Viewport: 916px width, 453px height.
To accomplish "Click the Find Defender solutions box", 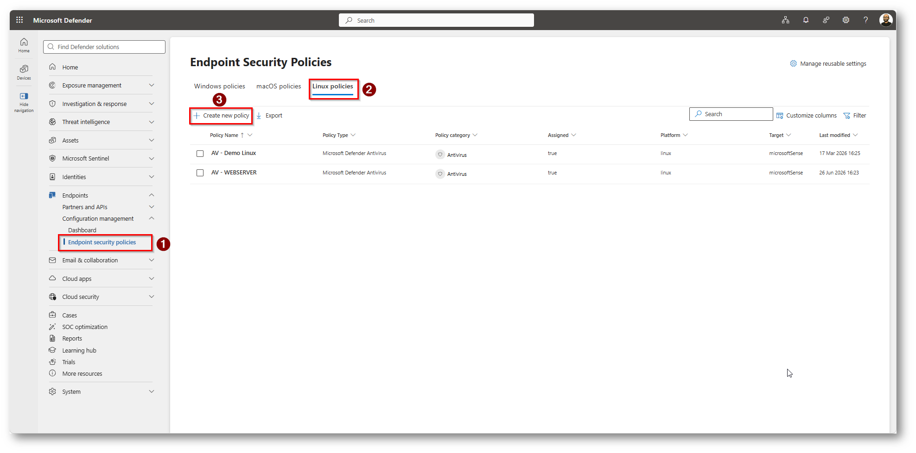I will tap(104, 47).
